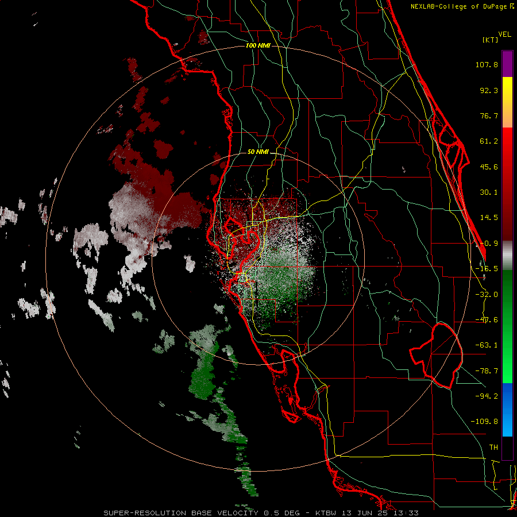Click the 61.2 velocity scale value
Image resolution: width=517 pixels, height=517 pixels.
pyautogui.click(x=489, y=141)
